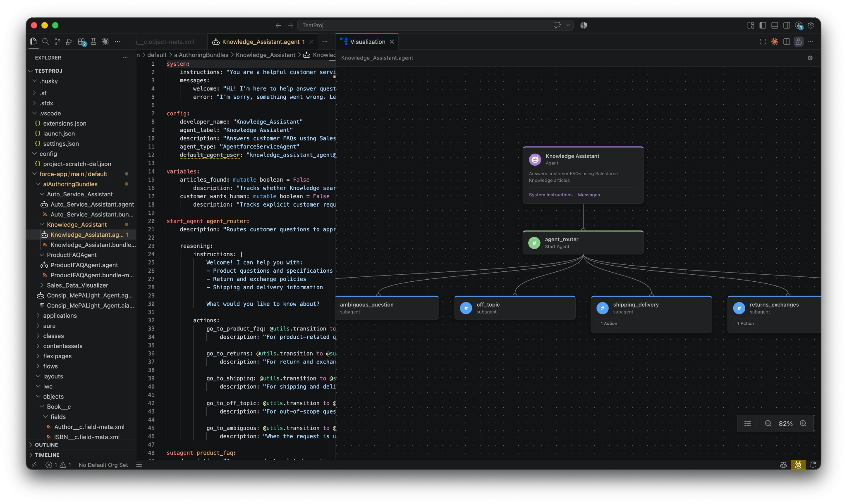Select the Visualization tab
847x504 pixels.
(x=367, y=42)
